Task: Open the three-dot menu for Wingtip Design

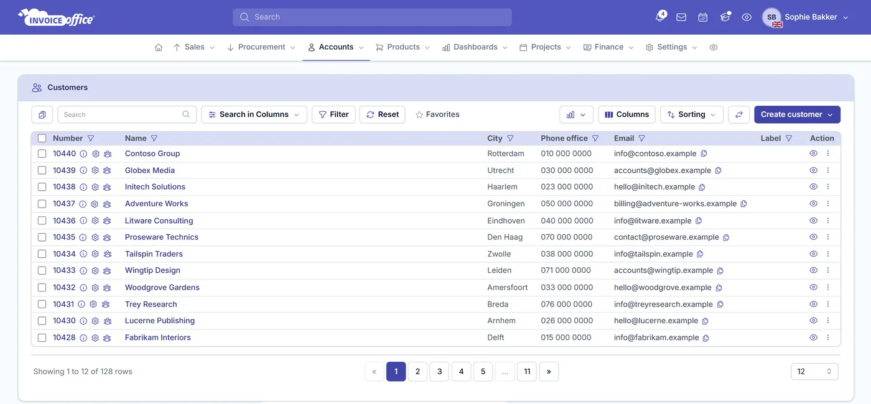Action: tap(828, 270)
